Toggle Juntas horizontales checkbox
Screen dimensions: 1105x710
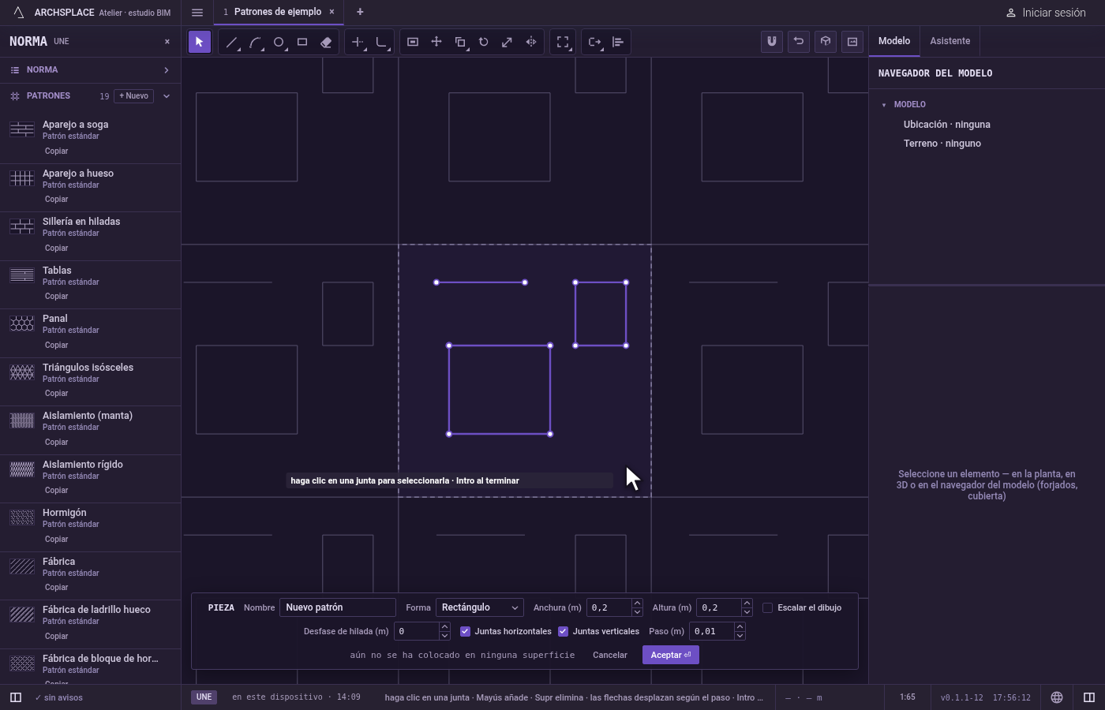pos(465,631)
